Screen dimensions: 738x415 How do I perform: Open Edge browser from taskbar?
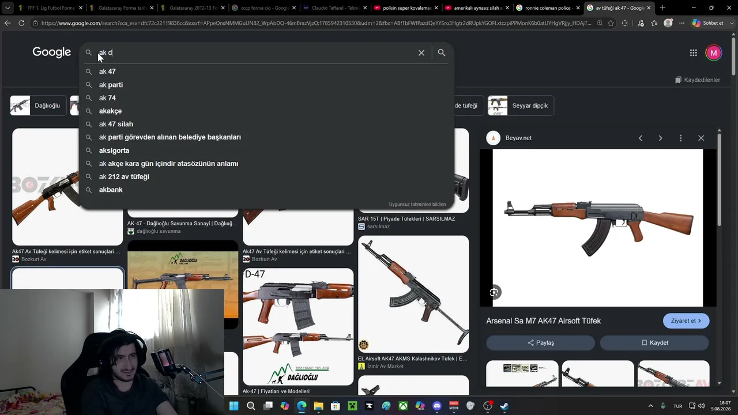(x=302, y=406)
